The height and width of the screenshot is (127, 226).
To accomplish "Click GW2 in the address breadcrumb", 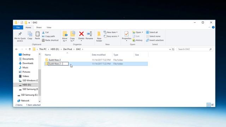I will 78,49.
